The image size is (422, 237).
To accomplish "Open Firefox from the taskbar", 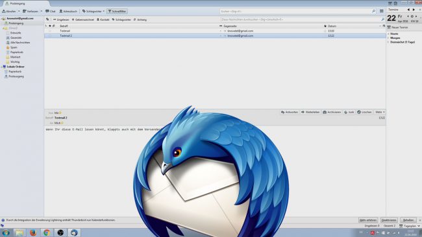I will 33,232.
